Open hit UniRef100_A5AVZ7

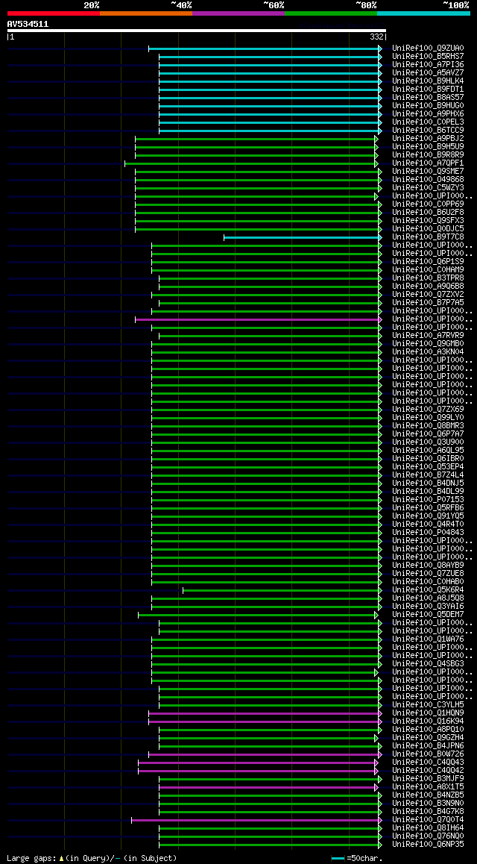(428, 73)
